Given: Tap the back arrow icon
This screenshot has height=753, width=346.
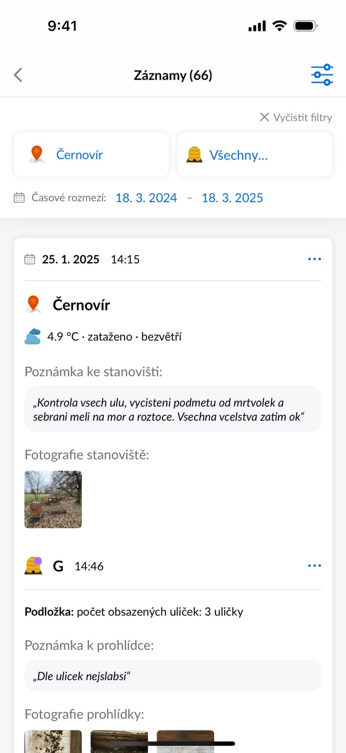Looking at the screenshot, I should (x=18, y=75).
